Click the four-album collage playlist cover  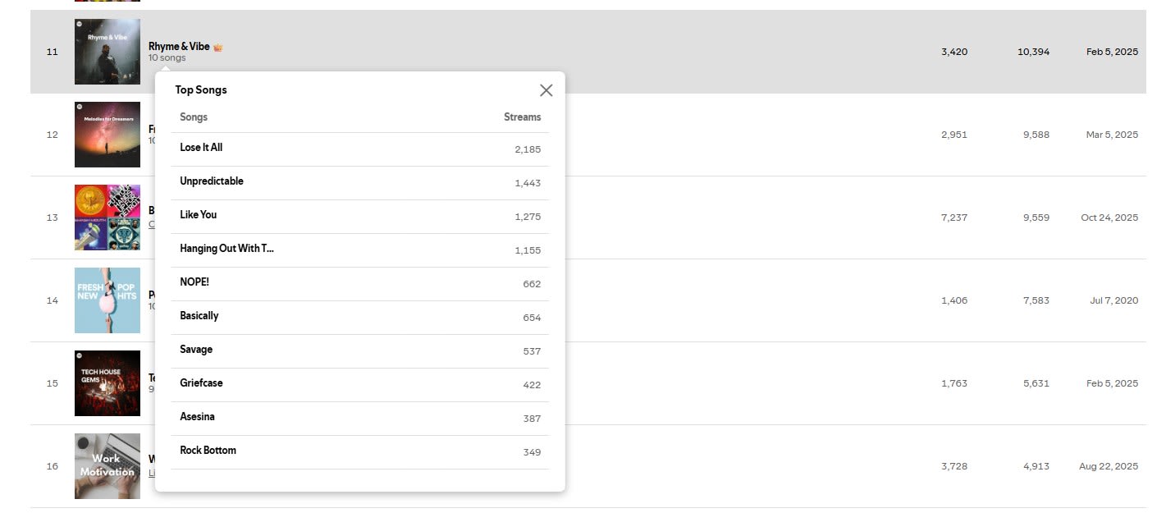pos(107,218)
